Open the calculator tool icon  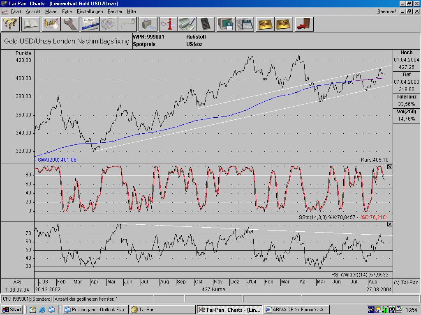pos(206,24)
